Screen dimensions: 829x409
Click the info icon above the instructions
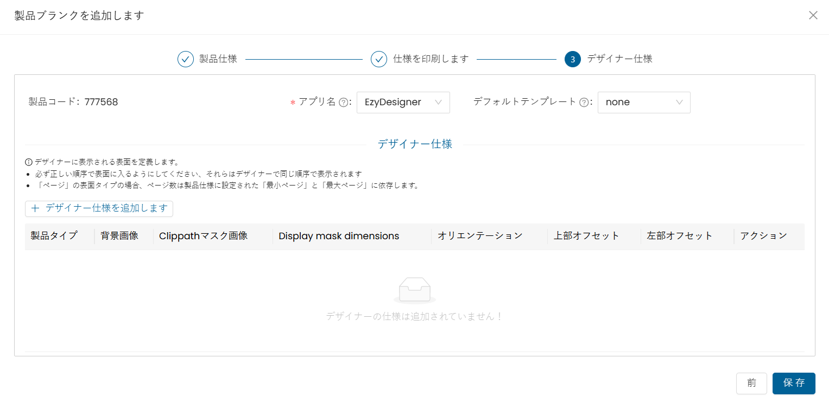pyautogui.click(x=29, y=162)
